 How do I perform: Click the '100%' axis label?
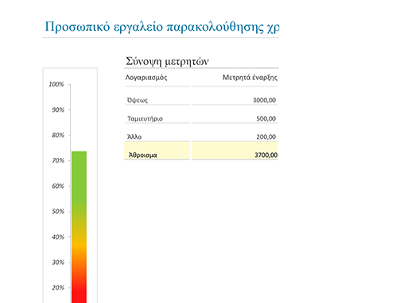pos(56,84)
